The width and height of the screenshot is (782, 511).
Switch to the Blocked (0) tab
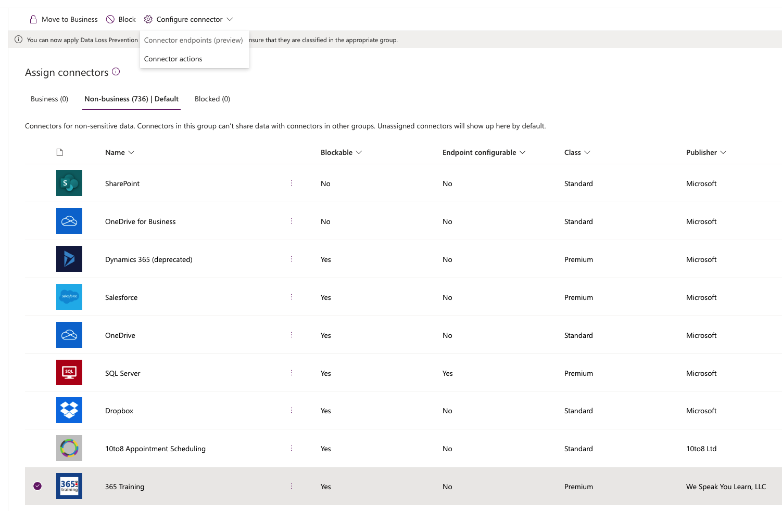click(x=212, y=99)
